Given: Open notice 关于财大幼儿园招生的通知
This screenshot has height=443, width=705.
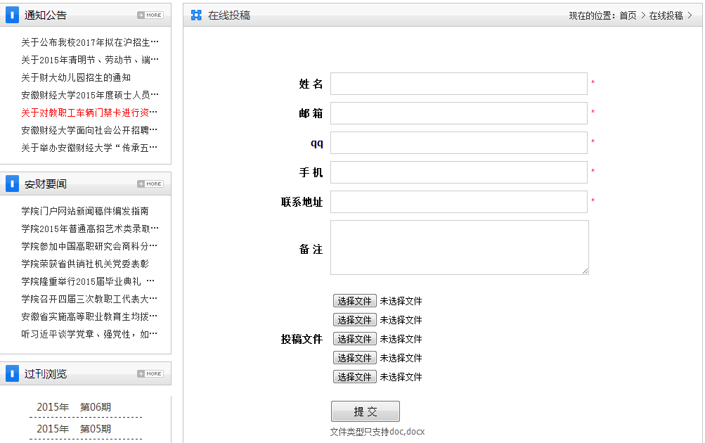Looking at the screenshot, I should click(76, 77).
